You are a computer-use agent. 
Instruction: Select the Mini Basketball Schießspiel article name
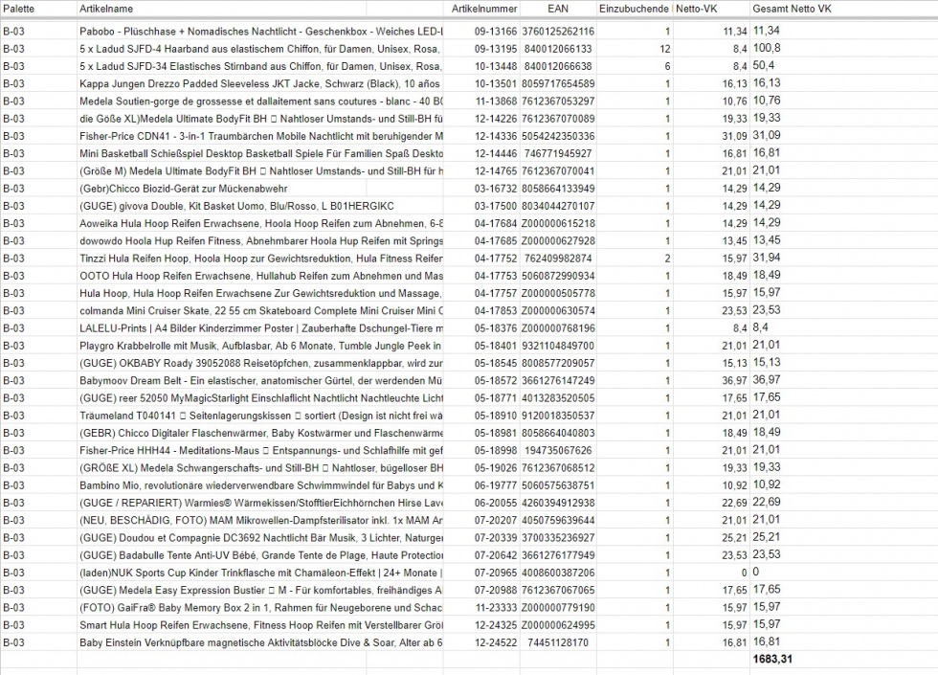260,153
